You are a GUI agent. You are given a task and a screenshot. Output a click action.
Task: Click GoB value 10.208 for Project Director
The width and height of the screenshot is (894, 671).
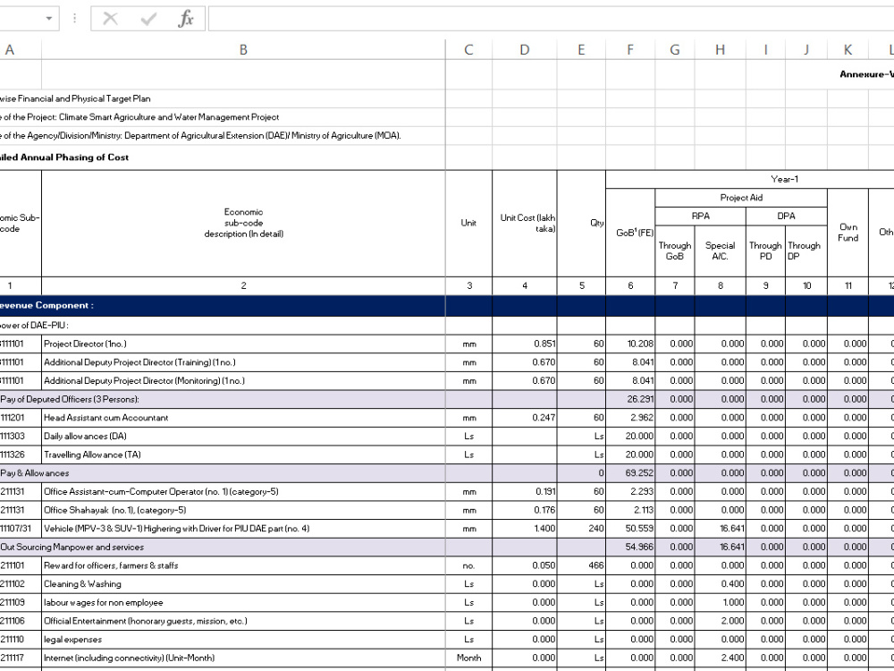630,344
